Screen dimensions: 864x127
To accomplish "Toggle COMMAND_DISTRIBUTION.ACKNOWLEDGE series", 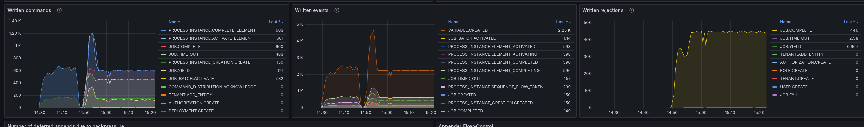I will 212,87.
